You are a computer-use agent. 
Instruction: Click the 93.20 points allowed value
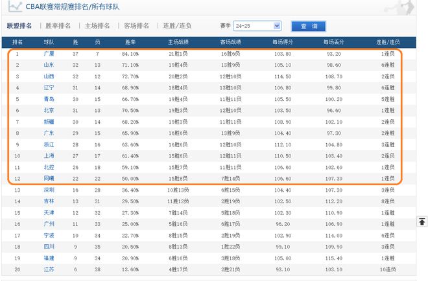pyautogui.click(x=334, y=54)
